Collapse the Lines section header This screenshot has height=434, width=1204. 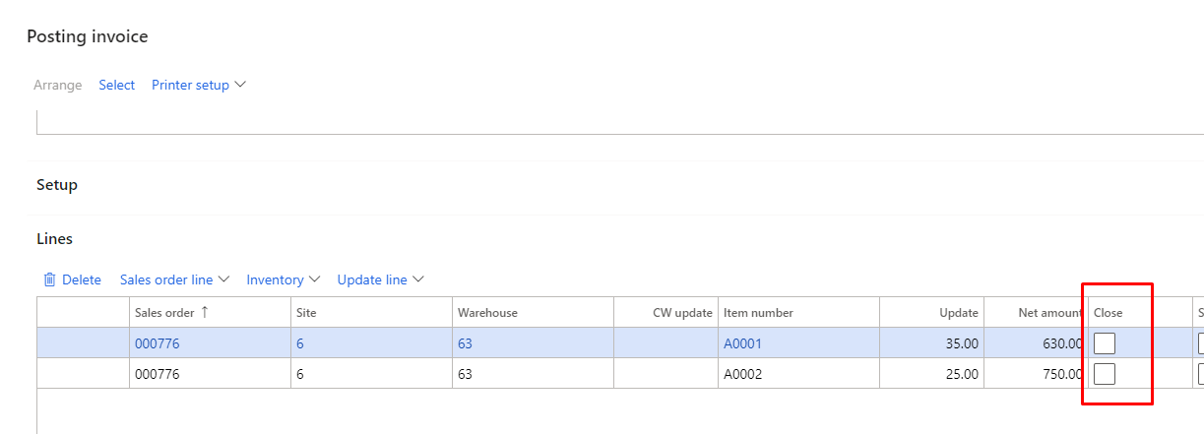click(54, 239)
